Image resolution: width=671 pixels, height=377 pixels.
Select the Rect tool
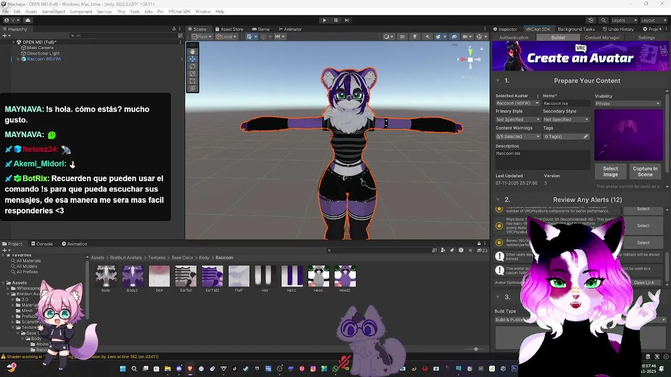click(192, 81)
